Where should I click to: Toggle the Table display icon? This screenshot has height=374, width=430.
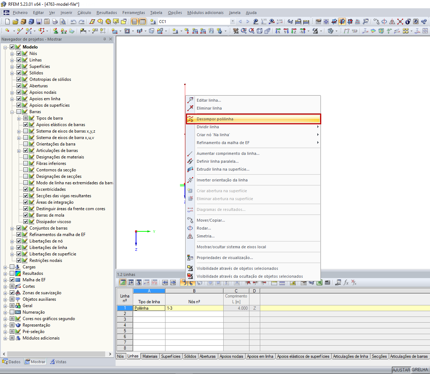(x=142, y=22)
